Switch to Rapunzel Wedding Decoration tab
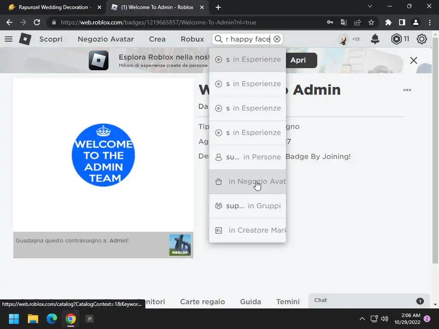This screenshot has width=439, height=329. coord(53,7)
